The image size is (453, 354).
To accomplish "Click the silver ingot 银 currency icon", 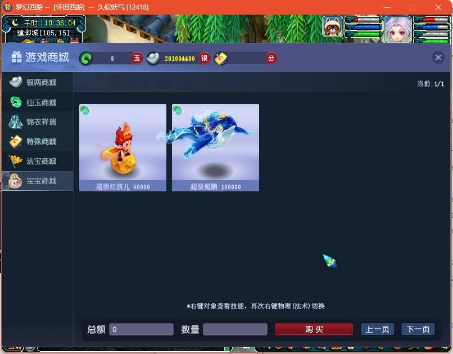I will [152, 58].
